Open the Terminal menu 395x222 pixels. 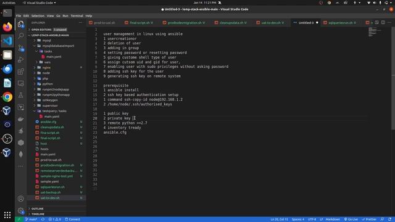pyautogui.click(x=77, y=15)
